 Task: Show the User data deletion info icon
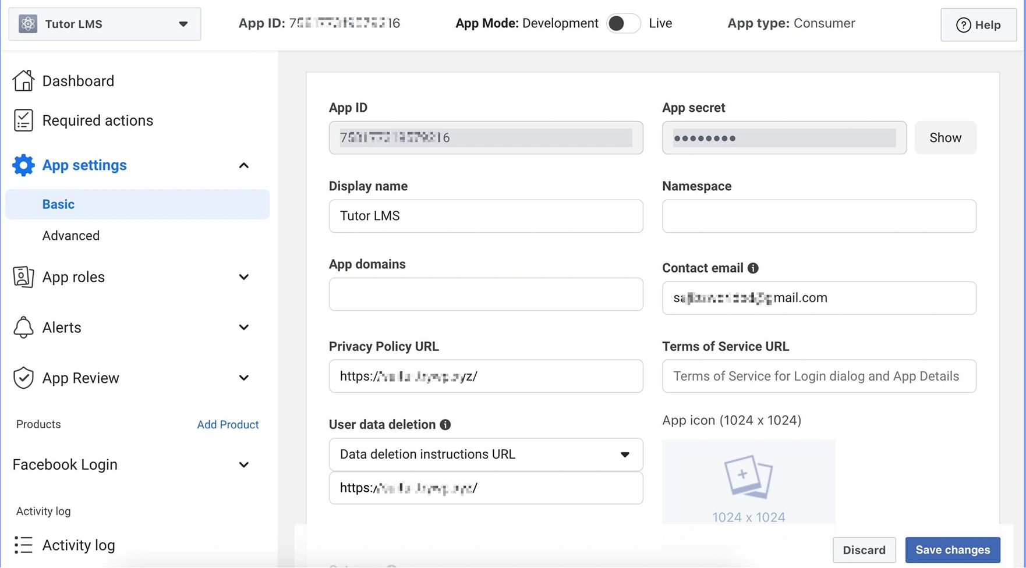[445, 425]
